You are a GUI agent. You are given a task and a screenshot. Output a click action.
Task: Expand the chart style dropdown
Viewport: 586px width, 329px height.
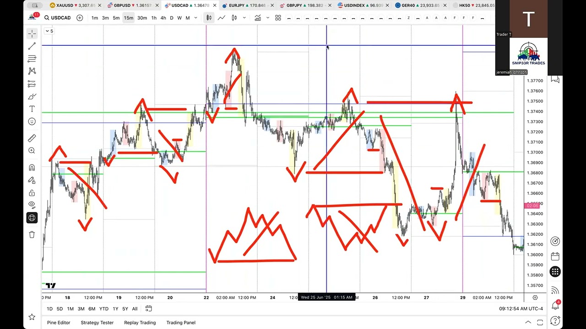point(244,18)
